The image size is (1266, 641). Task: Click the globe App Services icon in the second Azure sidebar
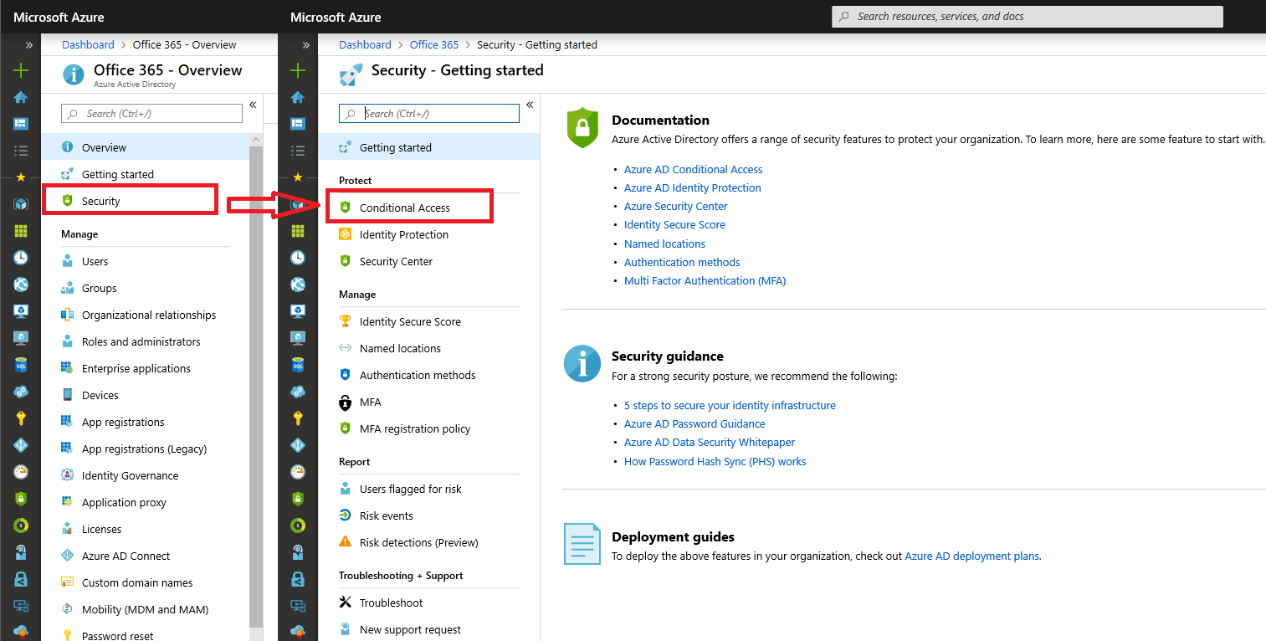pos(298,285)
